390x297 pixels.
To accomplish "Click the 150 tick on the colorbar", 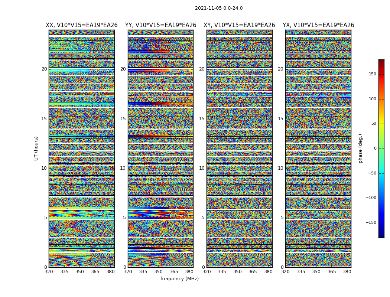I will 373,74.
